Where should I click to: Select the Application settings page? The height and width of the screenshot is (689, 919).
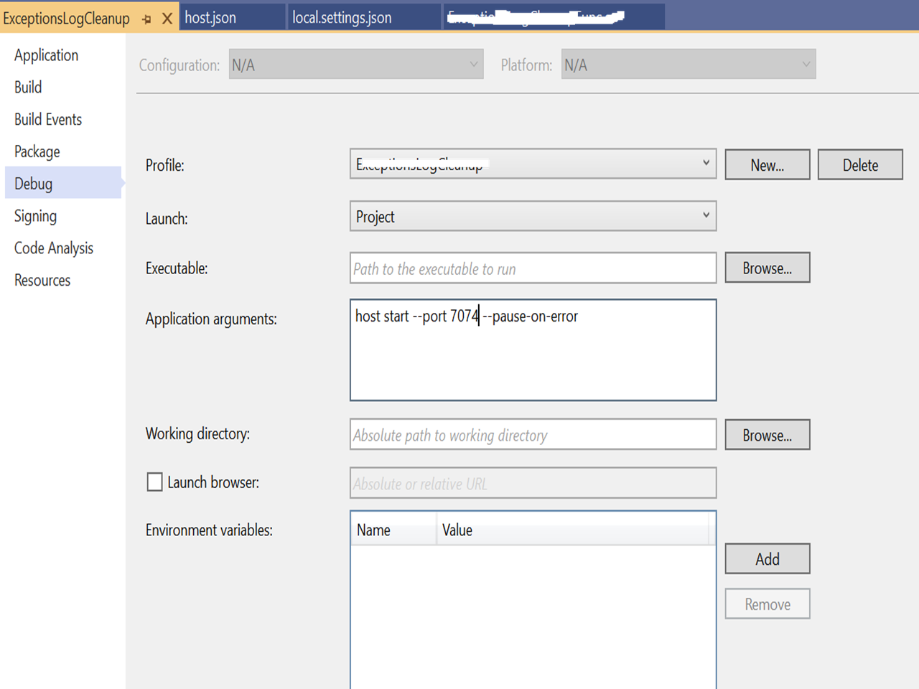click(46, 55)
